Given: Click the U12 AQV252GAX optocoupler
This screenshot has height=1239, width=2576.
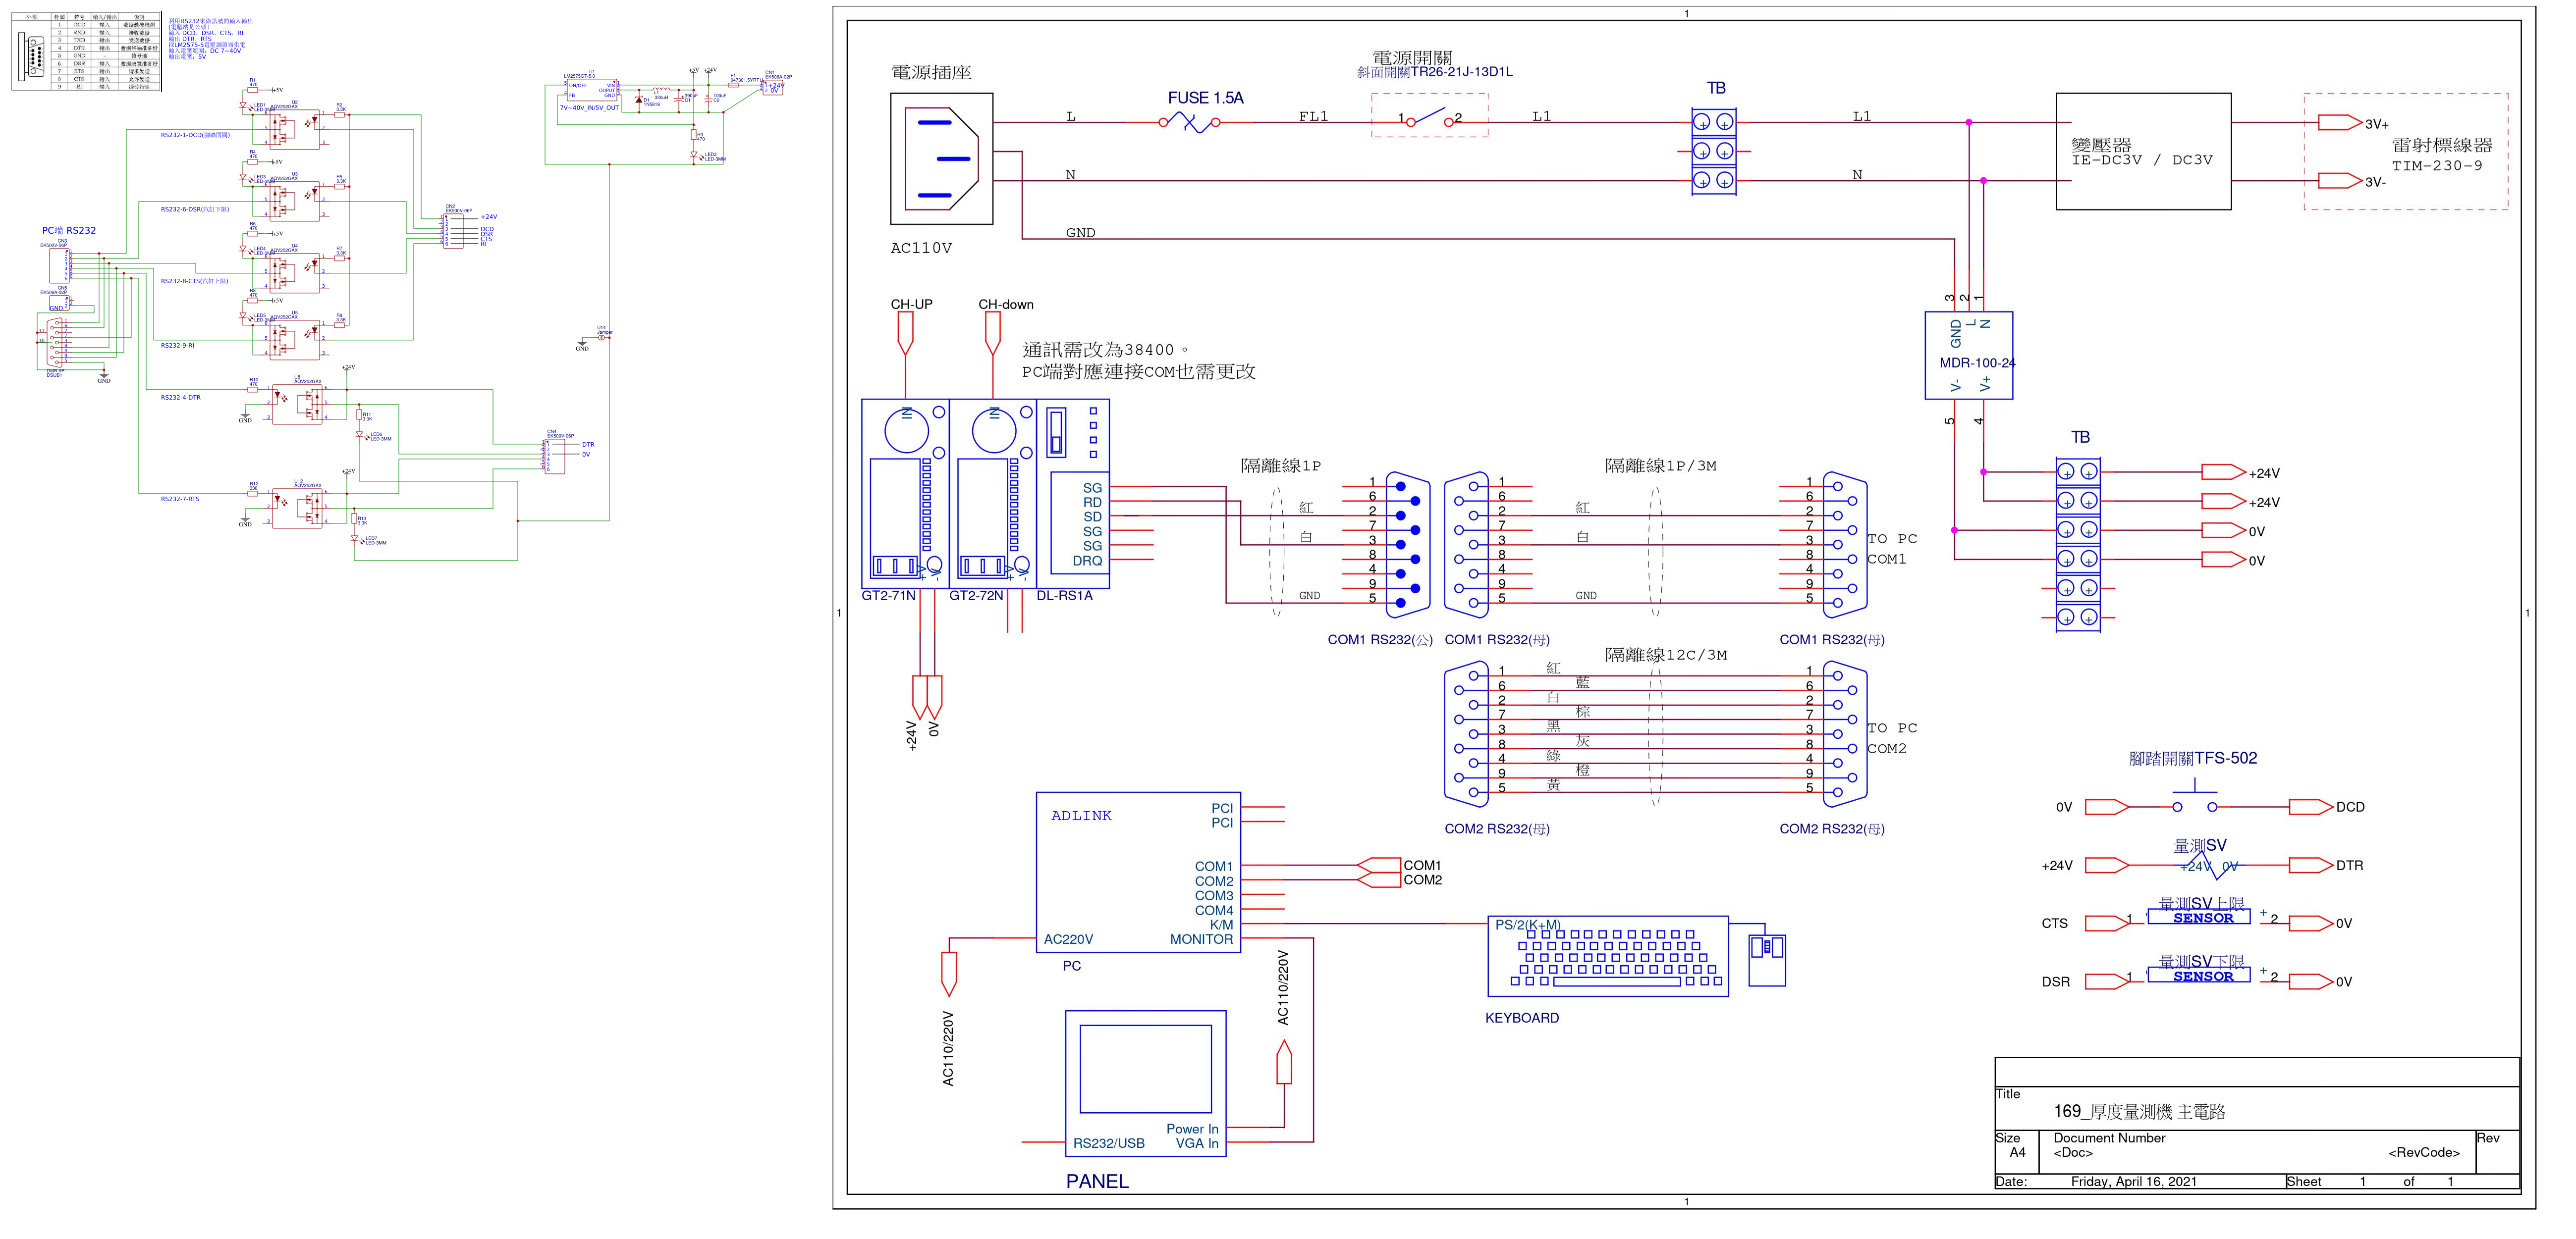Looking at the screenshot, I should click(x=298, y=509).
